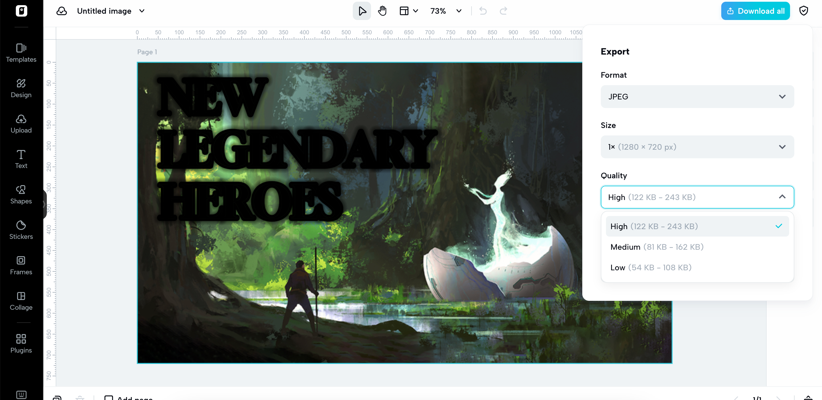
Task: Expand the JPEG format dropdown
Action: [x=697, y=97]
